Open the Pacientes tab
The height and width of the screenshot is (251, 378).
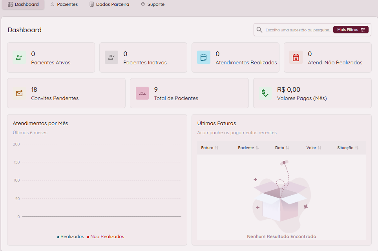click(64, 4)
